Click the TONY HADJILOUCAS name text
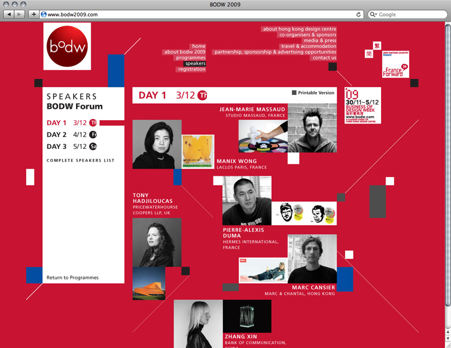The height and width of the screenshot is (348, 451). [x=153, y=198]
